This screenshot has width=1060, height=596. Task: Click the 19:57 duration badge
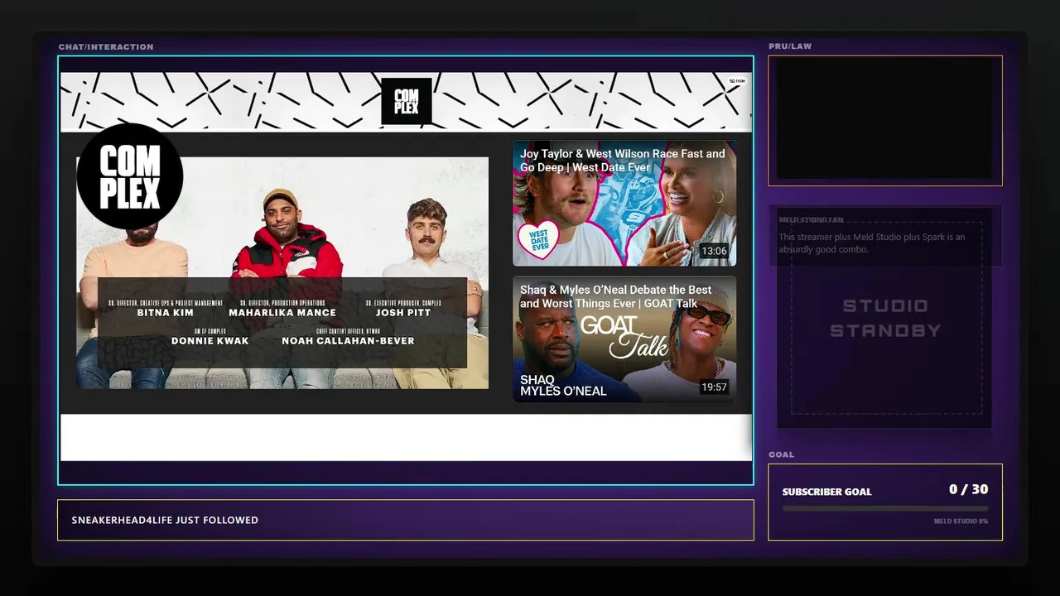pos(714,387)
